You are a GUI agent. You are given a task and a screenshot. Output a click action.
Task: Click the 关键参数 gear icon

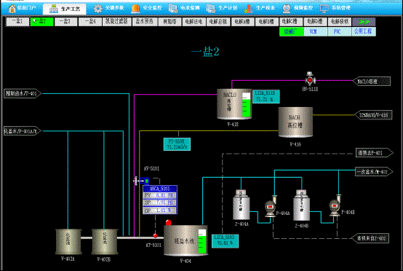tap(97, 9)
